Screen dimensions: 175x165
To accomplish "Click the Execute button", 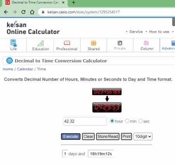I will (71, 136).
